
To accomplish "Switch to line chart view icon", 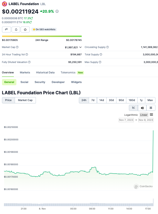I will pos(133,108).
